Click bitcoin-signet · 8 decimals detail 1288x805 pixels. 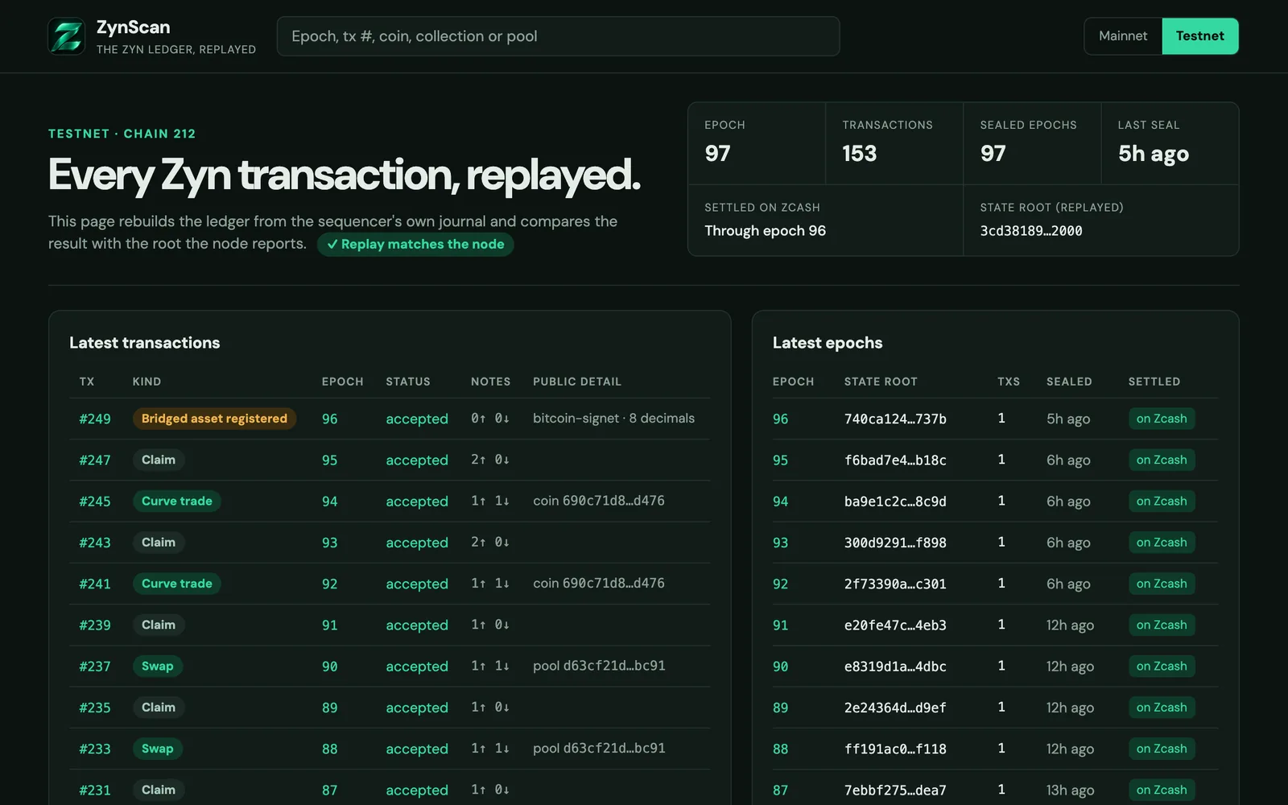click(x=613, y=419)
